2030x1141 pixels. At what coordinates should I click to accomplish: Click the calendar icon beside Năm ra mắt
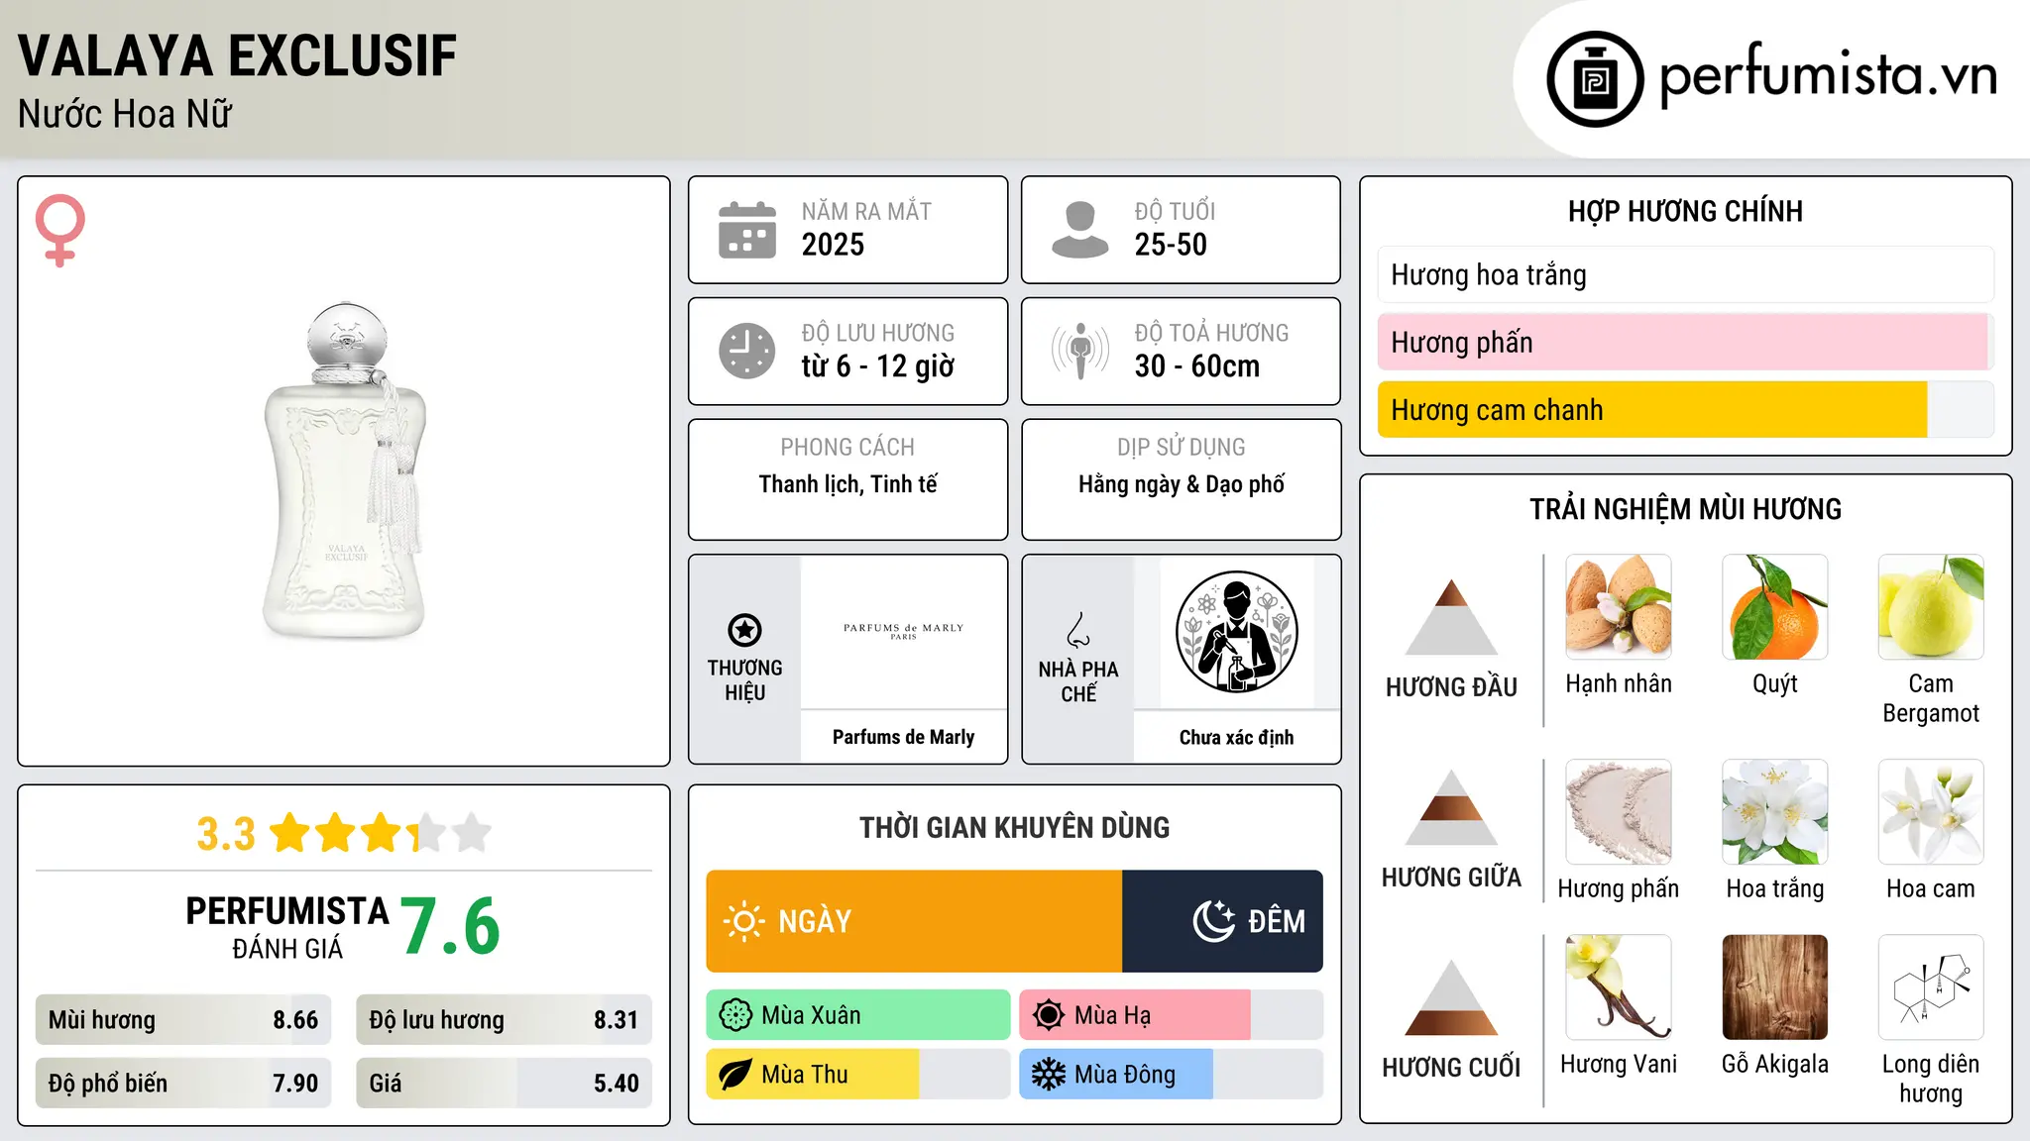747,230
